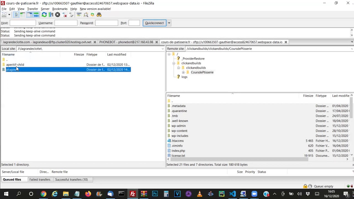Collapse nested clickandbuilds tree node
The width and height of the screenshot is (354, 199).
[x=178, y=68]
